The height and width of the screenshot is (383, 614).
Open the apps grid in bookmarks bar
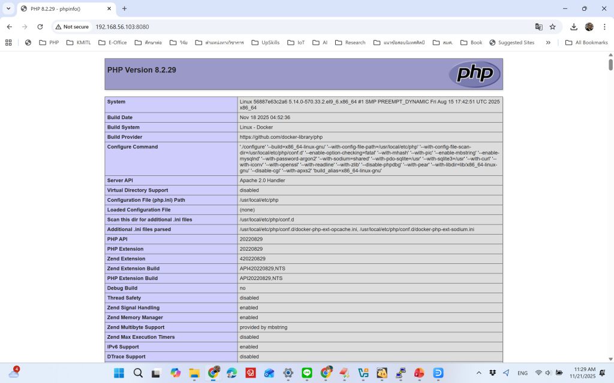tap(8, 42)
